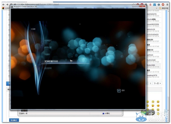
Task: Click the Enter key 选择 prompt icon
Action: (x=119, y=91)
